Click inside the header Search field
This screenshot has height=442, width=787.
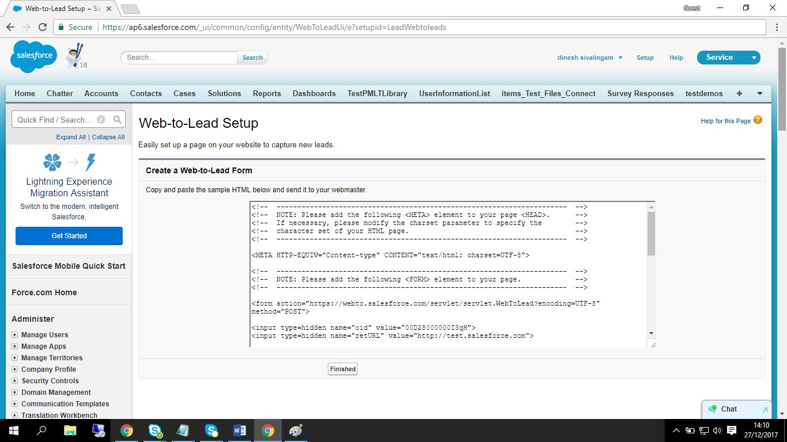[x=179, y=58]
